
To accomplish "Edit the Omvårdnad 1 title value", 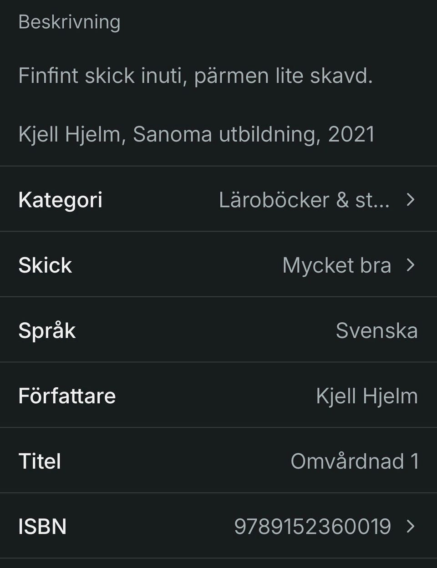I will click(354, 461).
